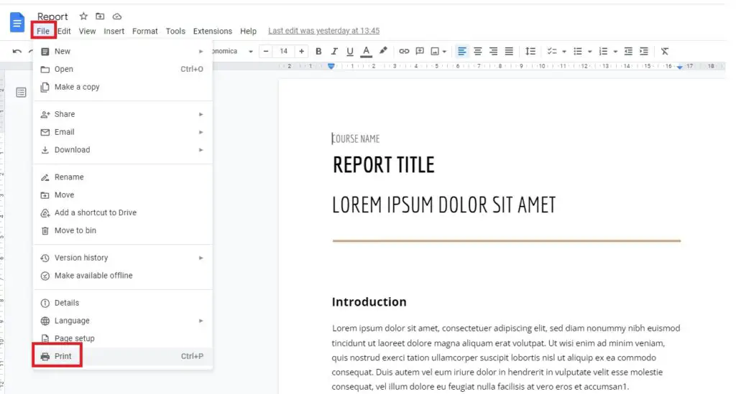The image size is (736, 394).
Task: Click the checklist icon
Action: point(552,51)
